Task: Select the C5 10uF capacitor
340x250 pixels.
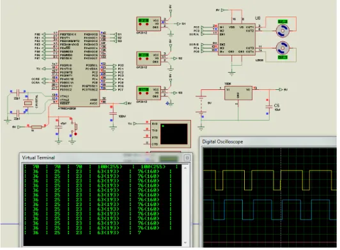Action: [x=269, y=107]
